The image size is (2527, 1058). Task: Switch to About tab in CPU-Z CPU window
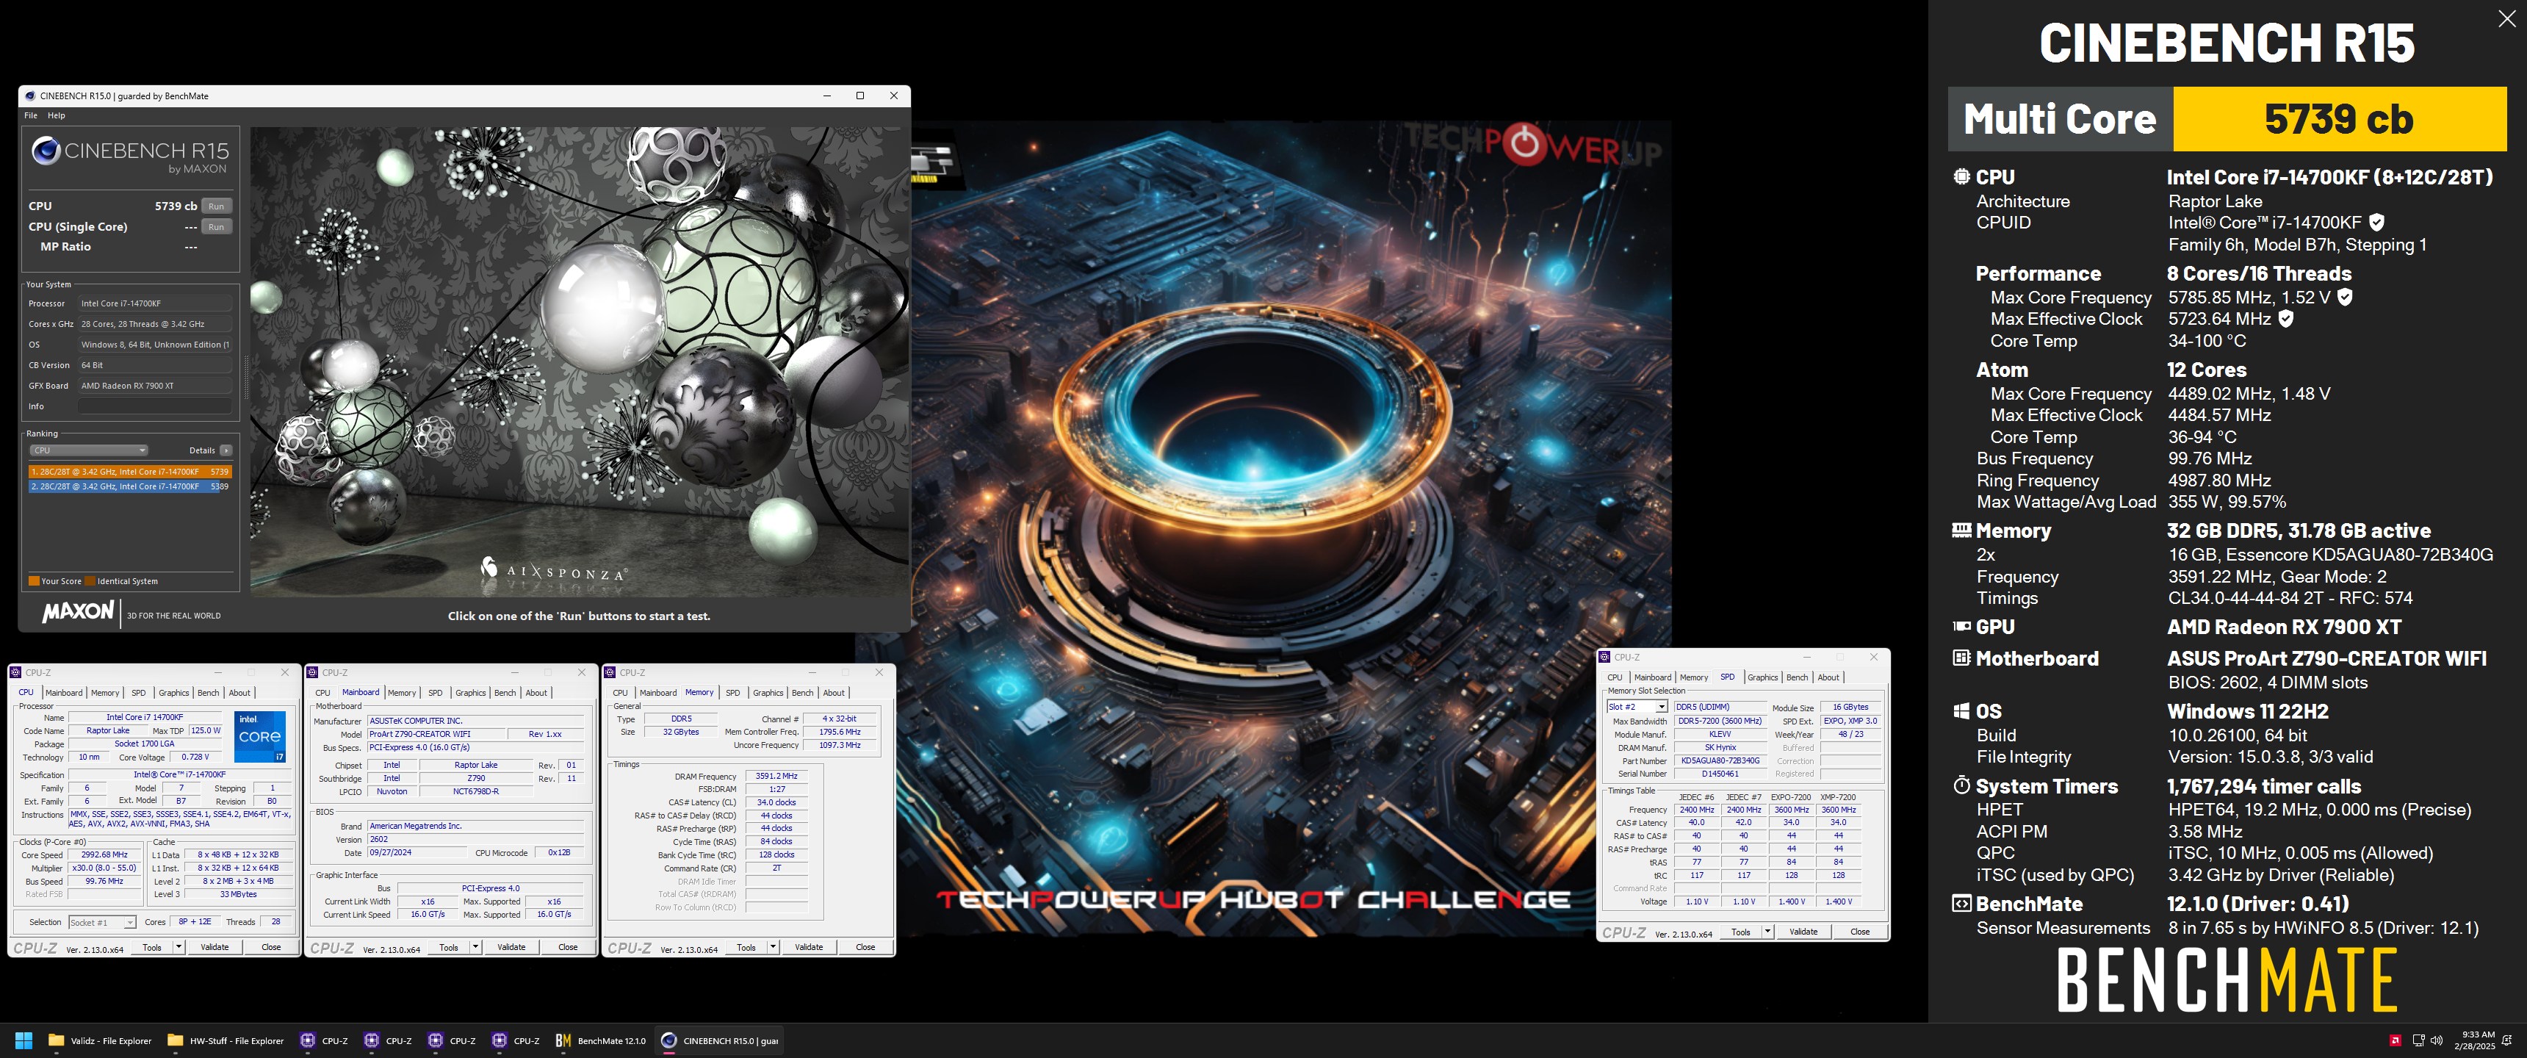point(239,693)
